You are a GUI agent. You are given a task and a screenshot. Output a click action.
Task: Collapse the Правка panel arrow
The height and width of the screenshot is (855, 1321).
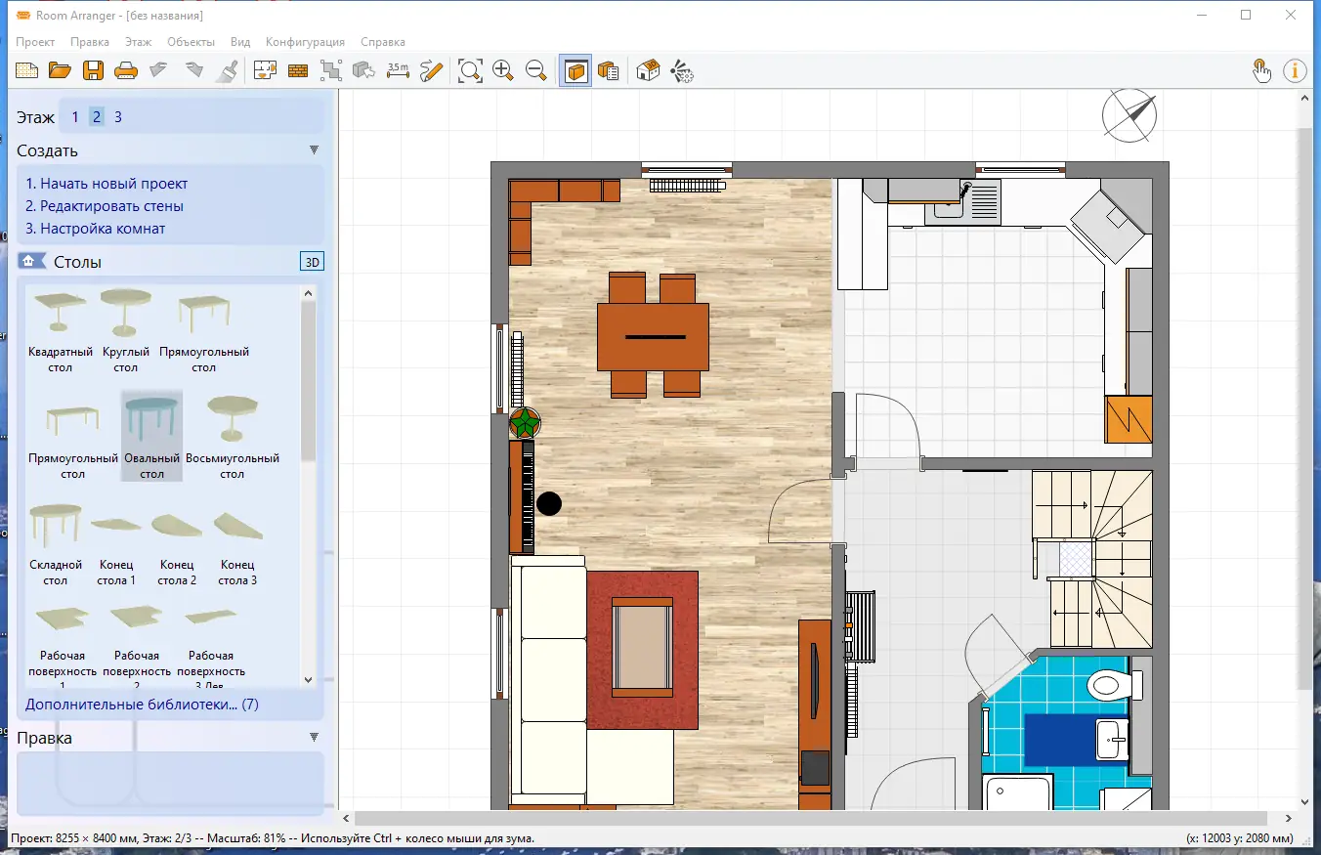point(314,738)
